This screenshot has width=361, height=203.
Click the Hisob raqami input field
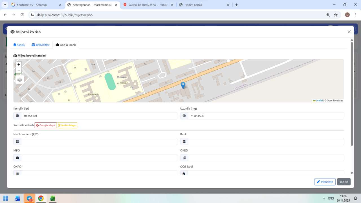(x=99, y=142)
